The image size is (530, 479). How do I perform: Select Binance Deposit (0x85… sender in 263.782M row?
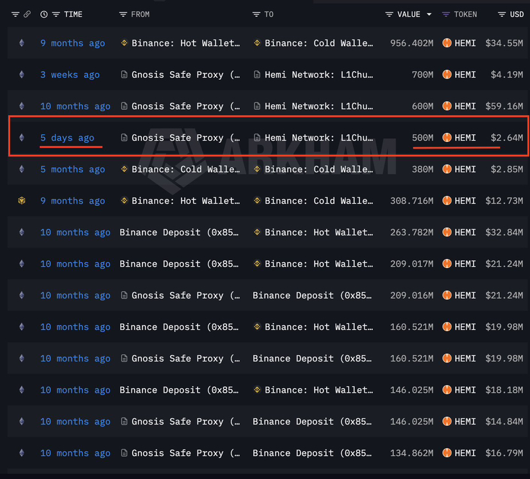coord(179,233)
